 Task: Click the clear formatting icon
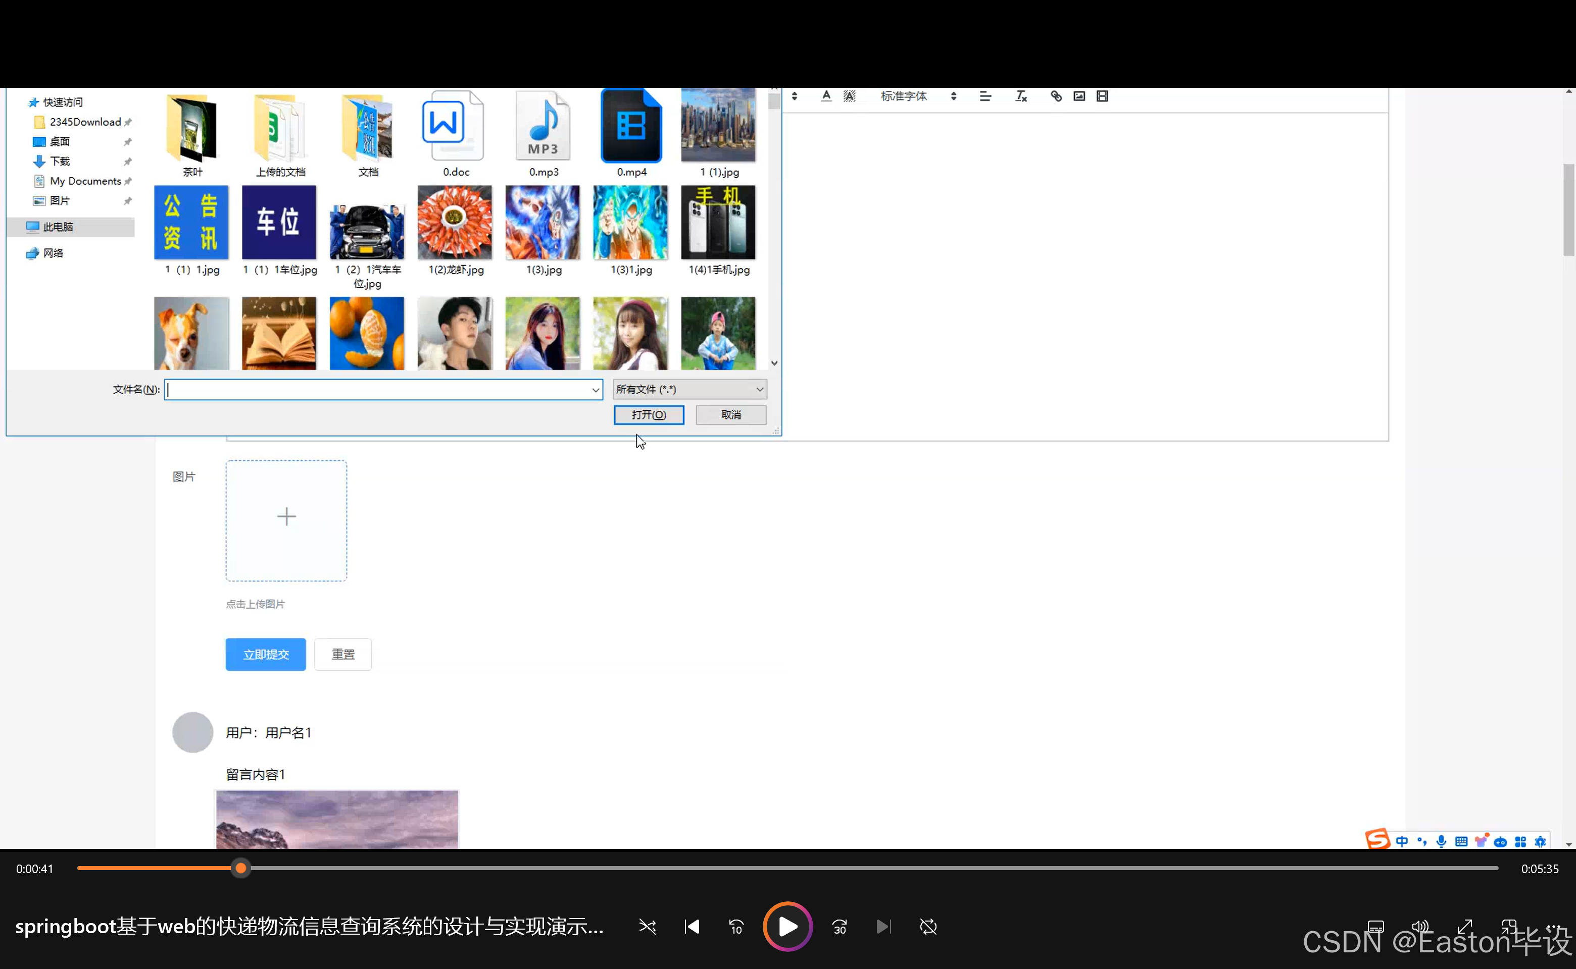tap(1021, 96)
